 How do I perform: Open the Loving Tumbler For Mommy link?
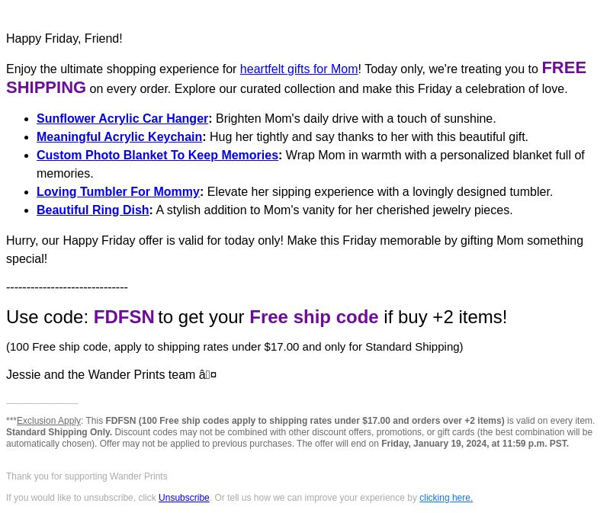[118, 192]
